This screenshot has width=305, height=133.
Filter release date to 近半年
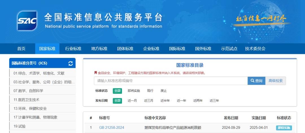coord(165,101)
